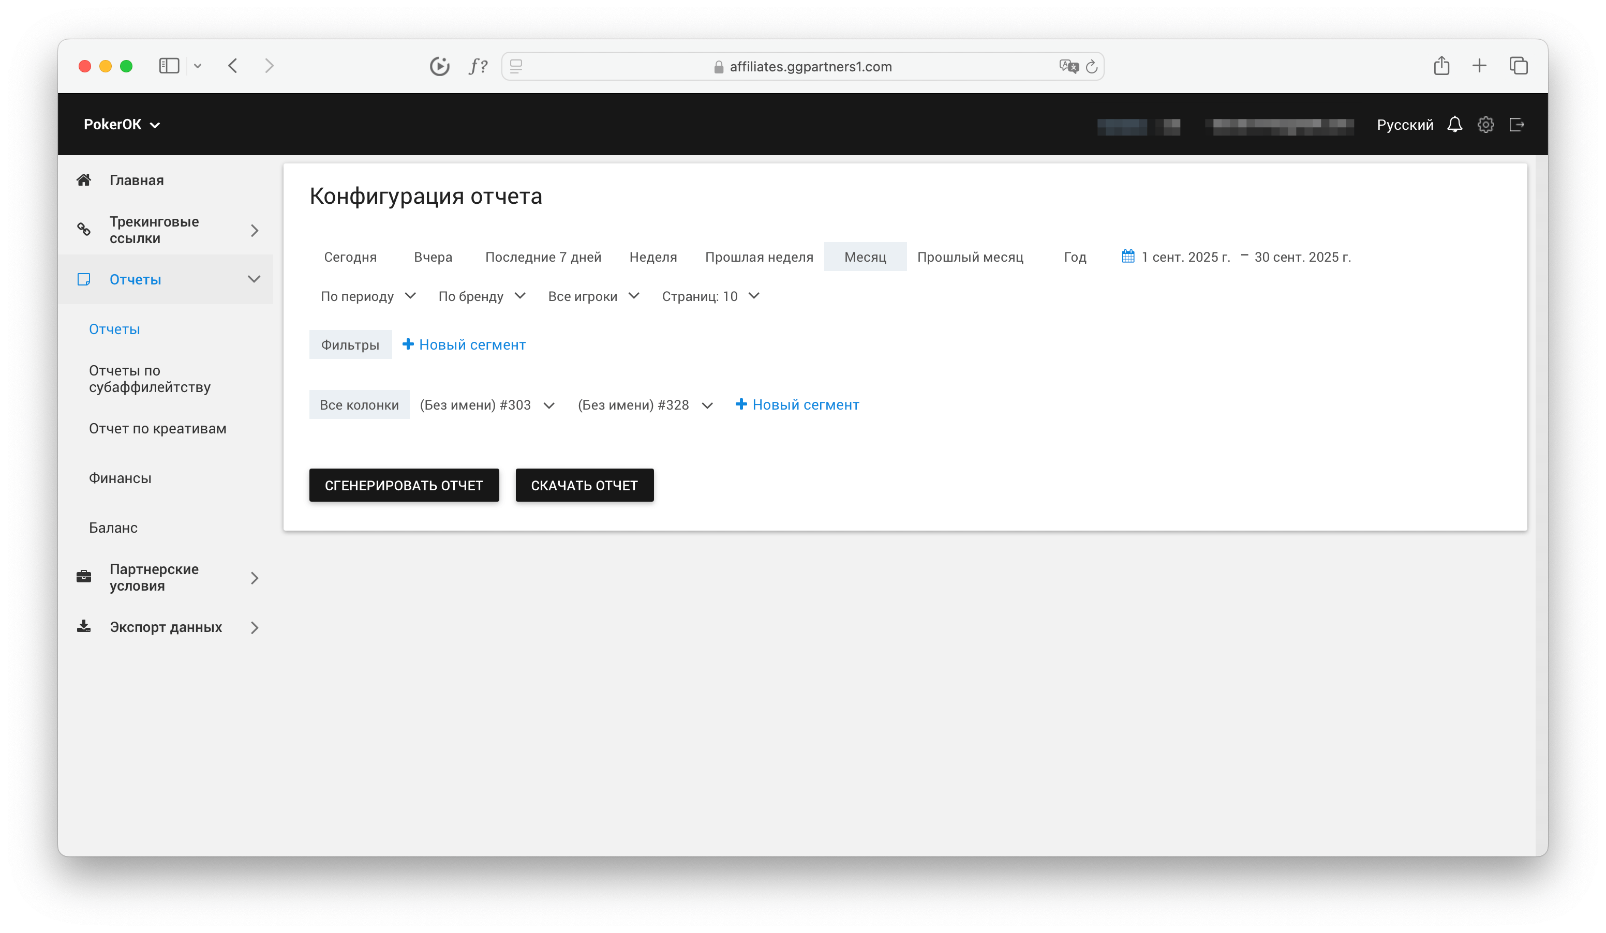This screenshot has width=1606, height=933.
Task: Click СГЕНЕРИРОВАТЬ ОТЧЕТ button
Action: pos(404,485)
